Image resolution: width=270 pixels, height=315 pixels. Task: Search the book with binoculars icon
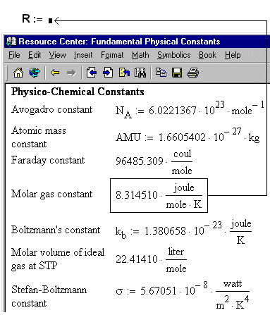[140, 73]
